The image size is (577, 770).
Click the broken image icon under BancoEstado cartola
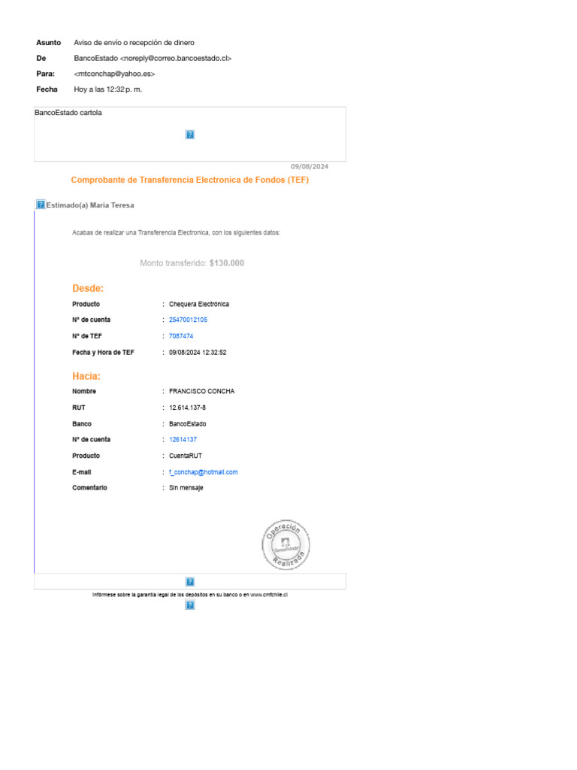pos(190,135)
